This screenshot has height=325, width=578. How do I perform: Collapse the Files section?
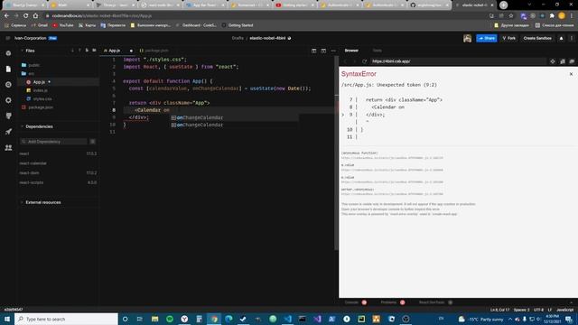point(30,51)
